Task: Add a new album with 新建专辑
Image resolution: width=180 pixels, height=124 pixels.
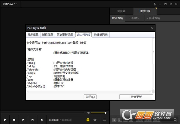Action: coord(153,18)
